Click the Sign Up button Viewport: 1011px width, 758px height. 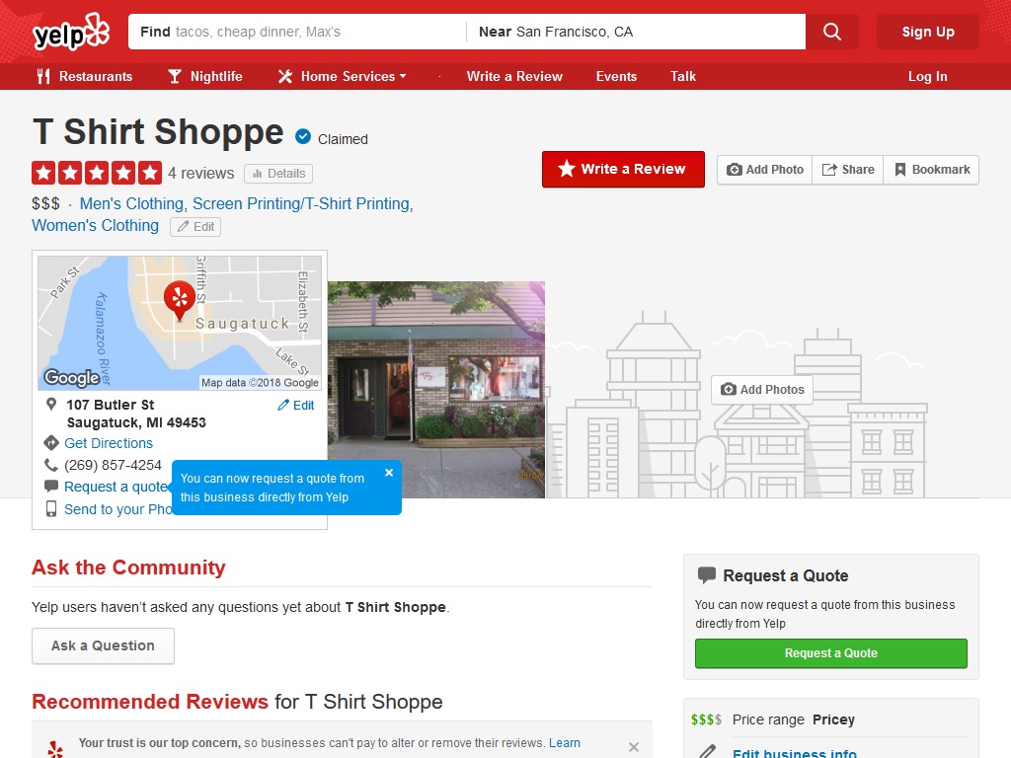click(928, 32)
